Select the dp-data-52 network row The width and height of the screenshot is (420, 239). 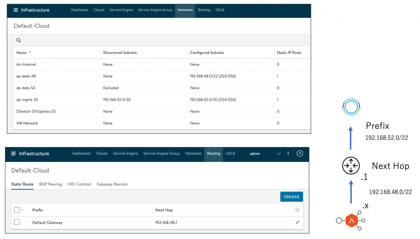tap(162, 88)
